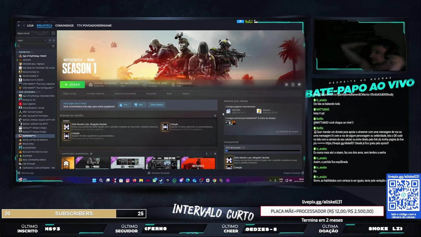Open the Suporte tab
Image resolution: width=421 pixels, height=237 pixels.
(186, 93)
